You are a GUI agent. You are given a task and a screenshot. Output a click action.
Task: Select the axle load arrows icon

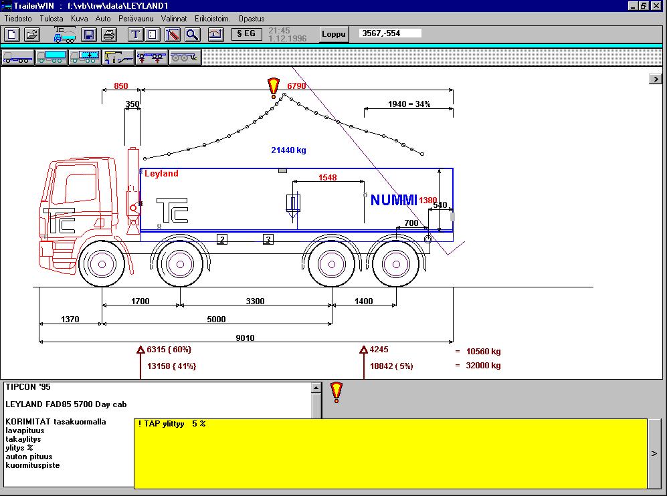[x=151, y=57]
